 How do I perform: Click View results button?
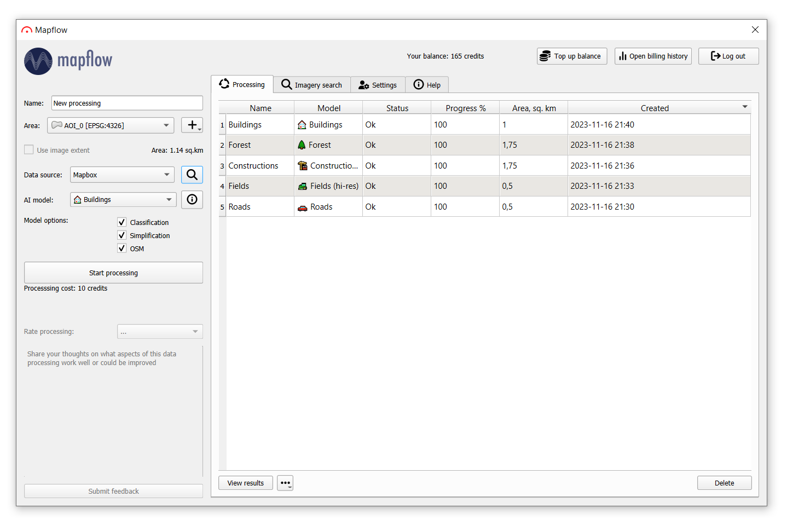pos(246,483)
